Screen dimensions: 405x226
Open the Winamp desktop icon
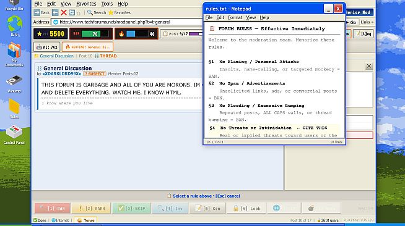click(14, 83)
